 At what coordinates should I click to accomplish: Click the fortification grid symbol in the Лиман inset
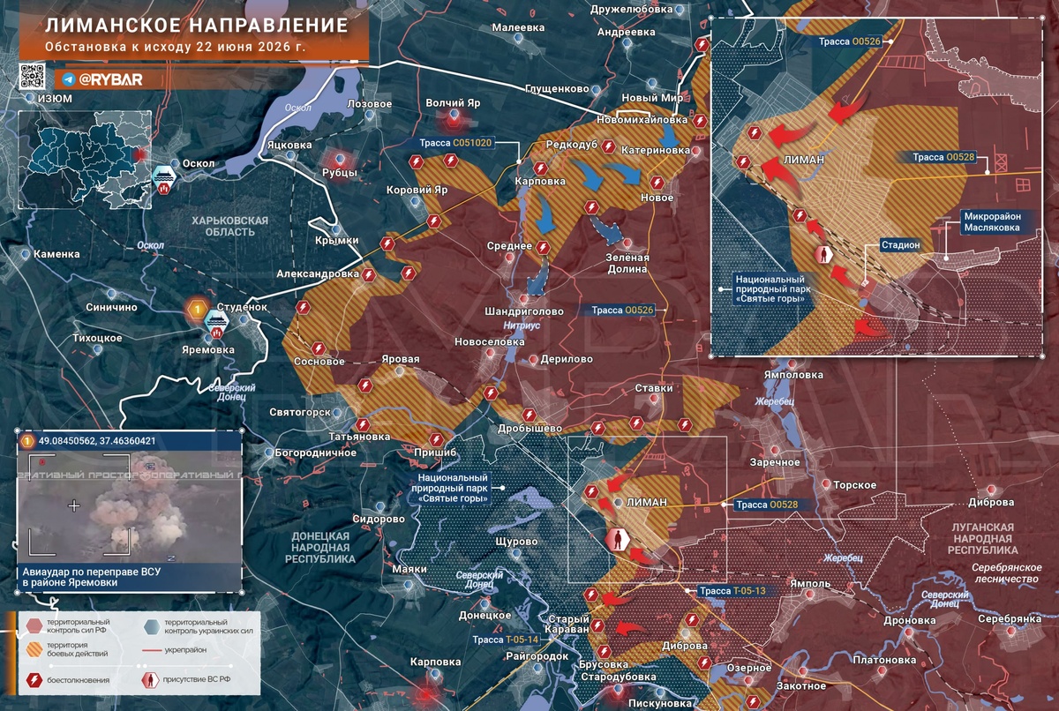(1003, 163)
